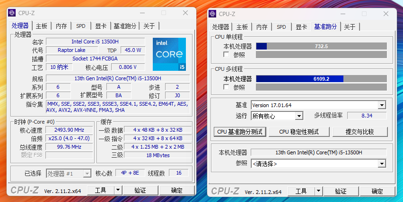This screenshot has height=202, width=403.
Task: Click the 插槽 Socket 1744 FCBGA value
Action: pyautogui.click(x=96, y=59)
